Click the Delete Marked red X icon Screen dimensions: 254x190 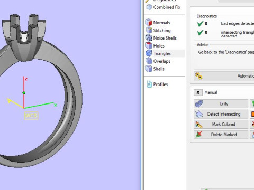tap(199, 135)
